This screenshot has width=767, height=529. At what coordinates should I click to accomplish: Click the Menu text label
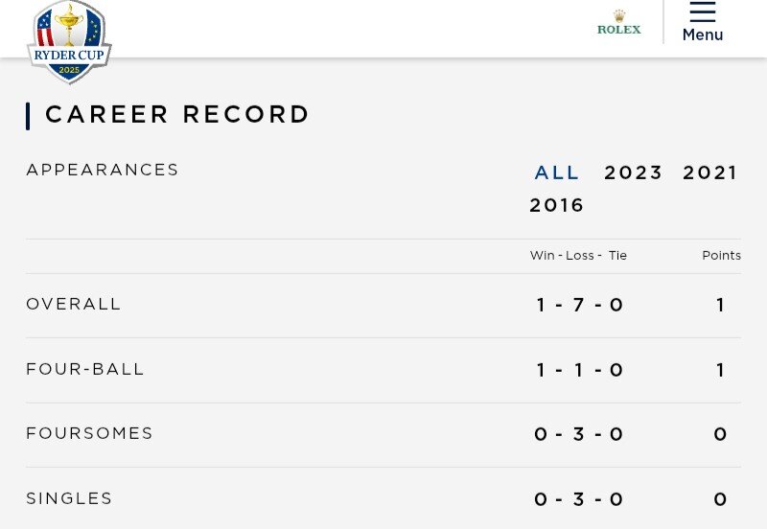click(x=703, y=34)
